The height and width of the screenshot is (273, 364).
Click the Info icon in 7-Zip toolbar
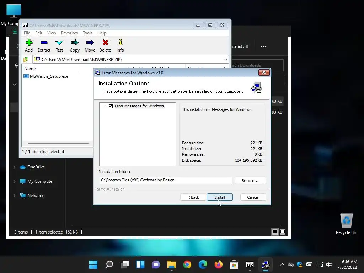tap(120, 45)
